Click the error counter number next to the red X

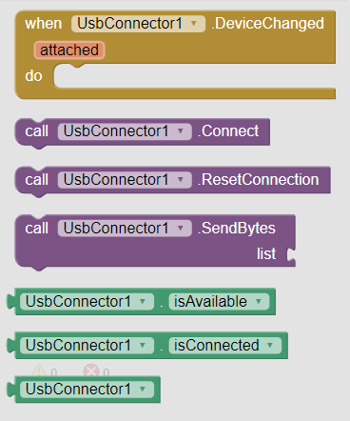coord(107,372)
